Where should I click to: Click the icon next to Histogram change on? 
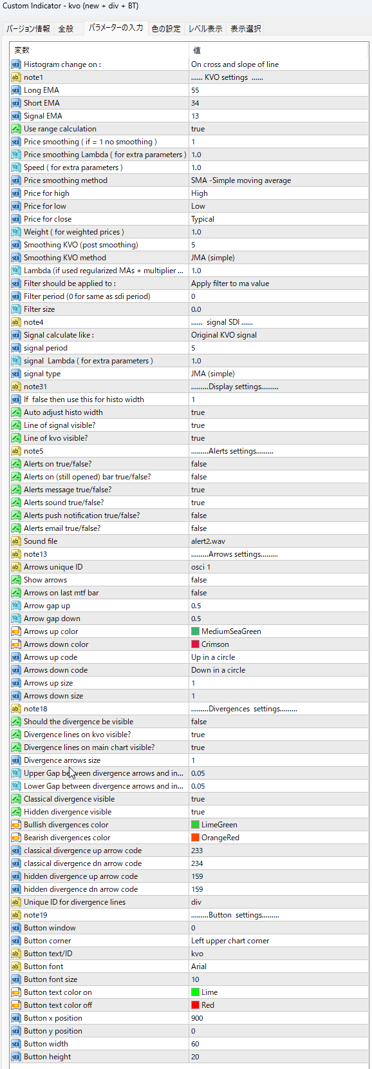tap(16, 64)
